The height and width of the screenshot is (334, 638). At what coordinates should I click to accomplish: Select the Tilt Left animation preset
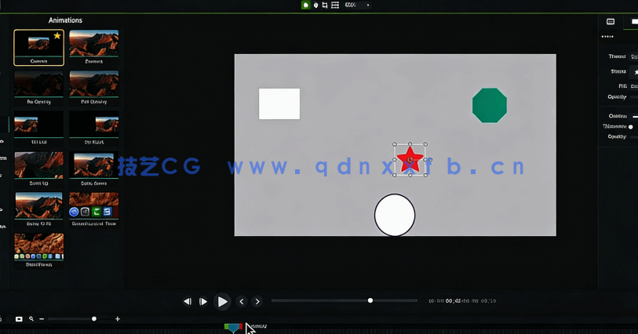38,129
